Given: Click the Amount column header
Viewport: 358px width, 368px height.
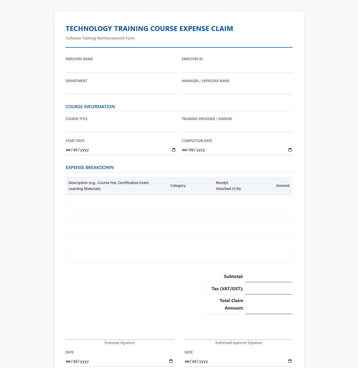Looking at the screenshot, I should pos(283,186).
